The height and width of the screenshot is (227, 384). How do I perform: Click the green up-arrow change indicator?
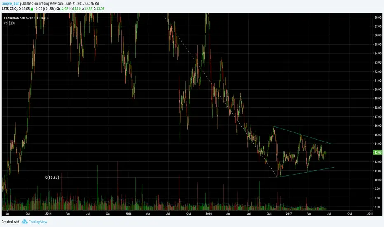[x=32, y=9]
